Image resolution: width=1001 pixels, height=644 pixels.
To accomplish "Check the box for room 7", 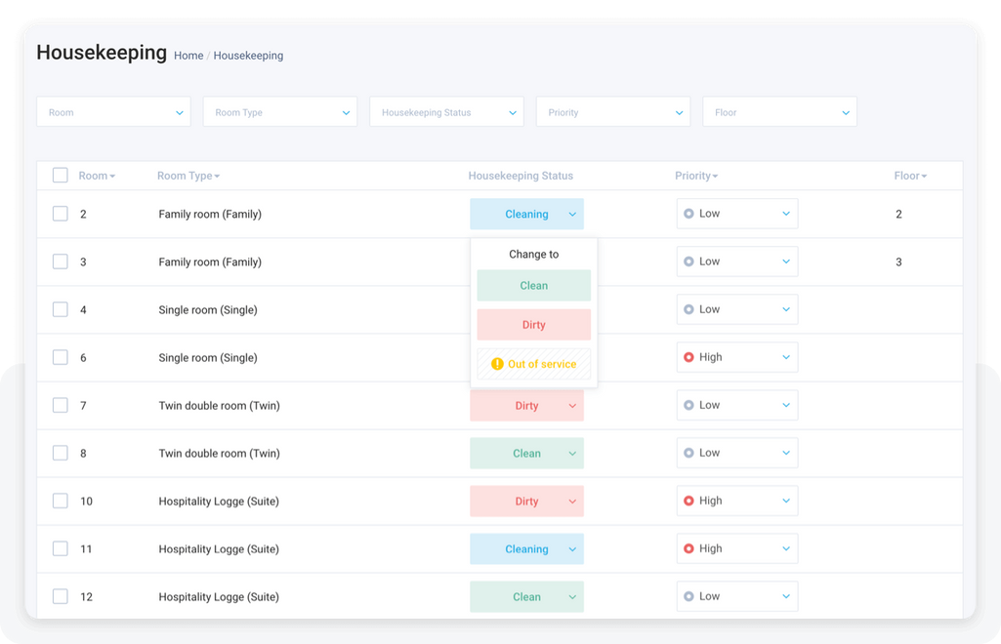I will [x=60, y=405].
